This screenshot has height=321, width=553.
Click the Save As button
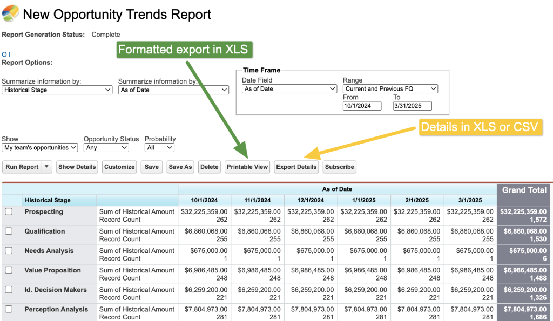click(x=180, y=167)
